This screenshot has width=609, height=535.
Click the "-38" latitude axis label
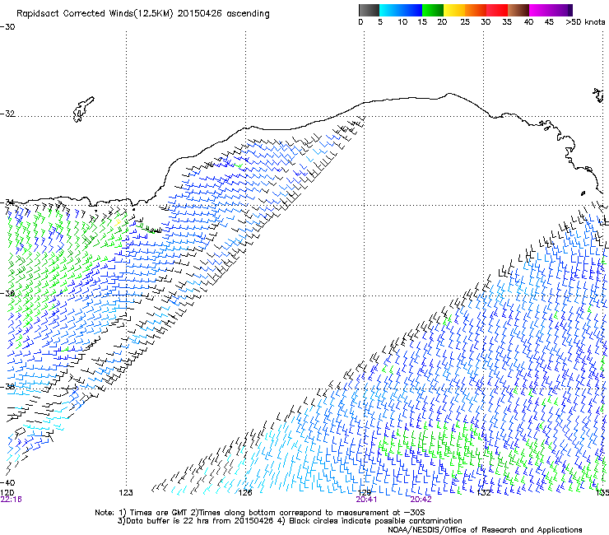coord(7,387)
